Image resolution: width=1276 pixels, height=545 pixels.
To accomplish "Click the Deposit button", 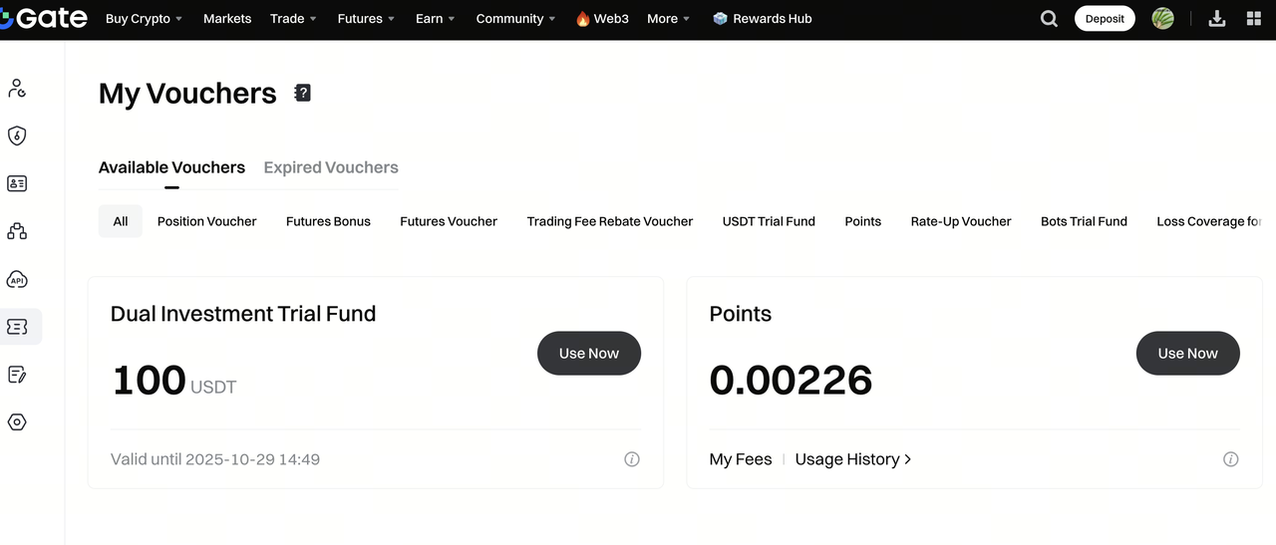I will [1105, 19].
